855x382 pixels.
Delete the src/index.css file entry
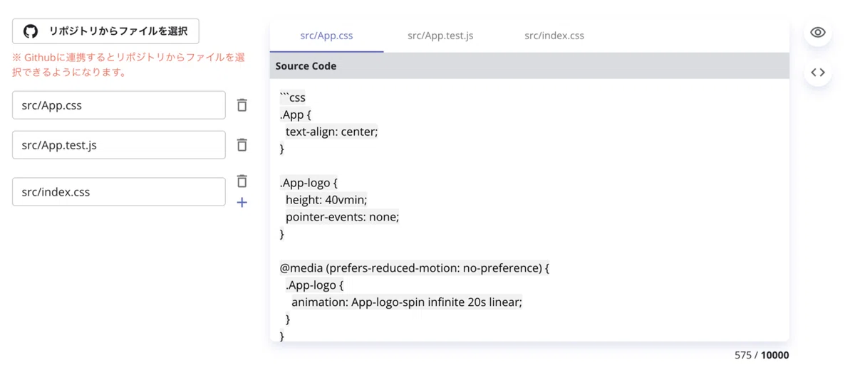[x=242, y=181]
